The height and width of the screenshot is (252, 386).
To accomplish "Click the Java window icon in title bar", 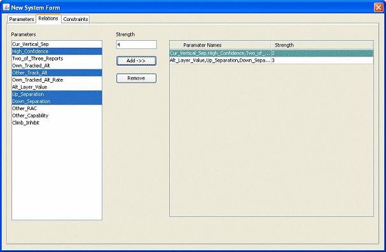I will (6, 7).
